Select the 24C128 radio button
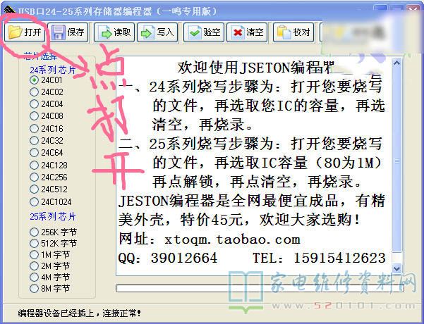 [34, 165]
